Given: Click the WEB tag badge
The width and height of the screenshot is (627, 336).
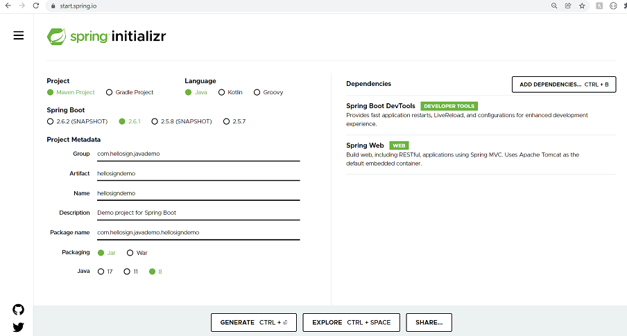Looking at the screenshot, I should [x=399, y=145].
